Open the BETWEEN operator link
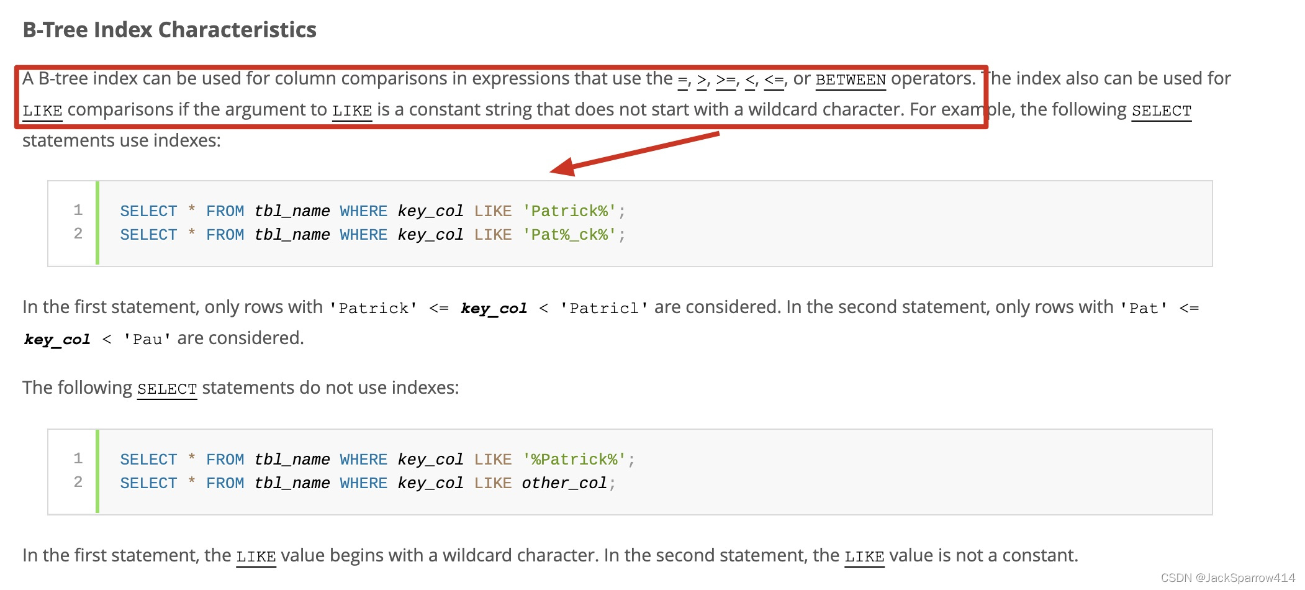The width and height of the screenshot is (1305, 590). 851,79
